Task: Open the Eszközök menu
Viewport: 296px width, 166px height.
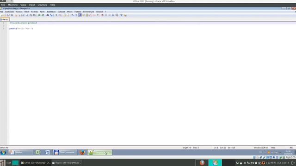Action: pyautogui.click(x=62, y=12)
